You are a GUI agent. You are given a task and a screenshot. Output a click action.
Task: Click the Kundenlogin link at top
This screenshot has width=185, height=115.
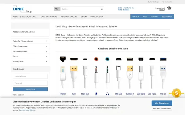pyautogui.click(x=154, y=2)
